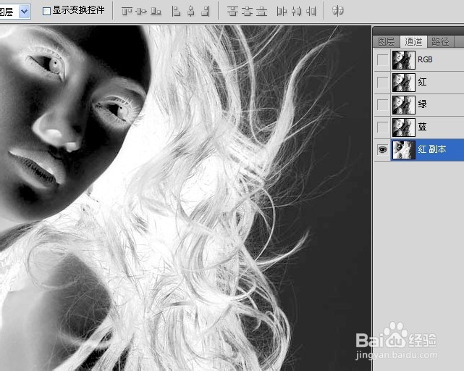Open the 图层 auto-select dropdown

25,12
